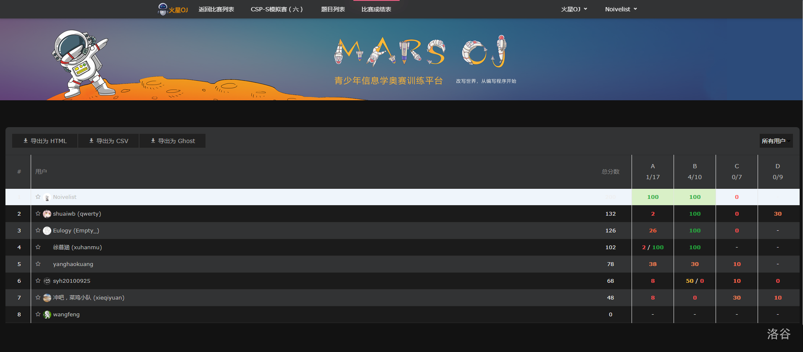This screenshot has height=352, width=803.
Task: Click the 导出为 Ghost button
Action: click(173, 141)
